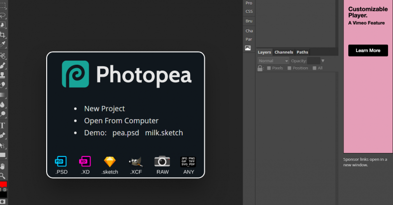393x205 pixels.
Task: Select the Gradient tool
Action: pos(2,95)
